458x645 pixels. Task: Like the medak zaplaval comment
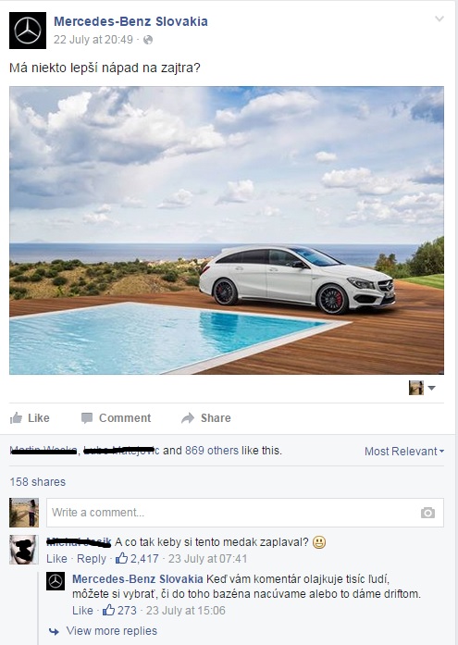[56, 559]
